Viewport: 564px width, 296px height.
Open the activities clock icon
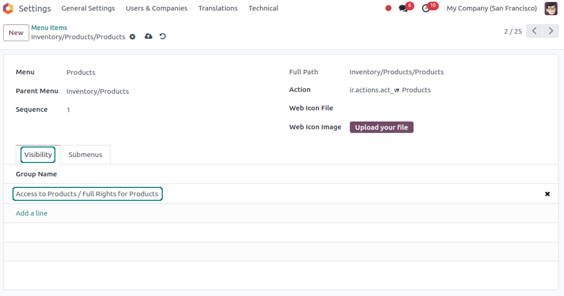point(426,8)
